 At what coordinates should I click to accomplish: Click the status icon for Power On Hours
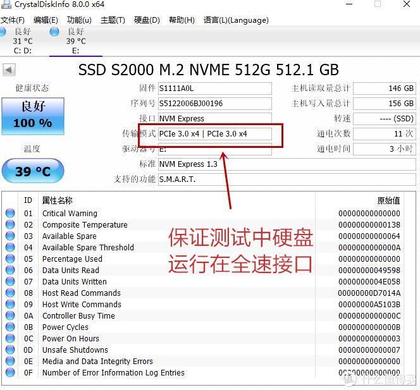coord(10,338)
